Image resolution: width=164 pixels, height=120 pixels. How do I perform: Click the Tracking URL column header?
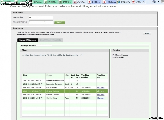(x=102, y=76)
